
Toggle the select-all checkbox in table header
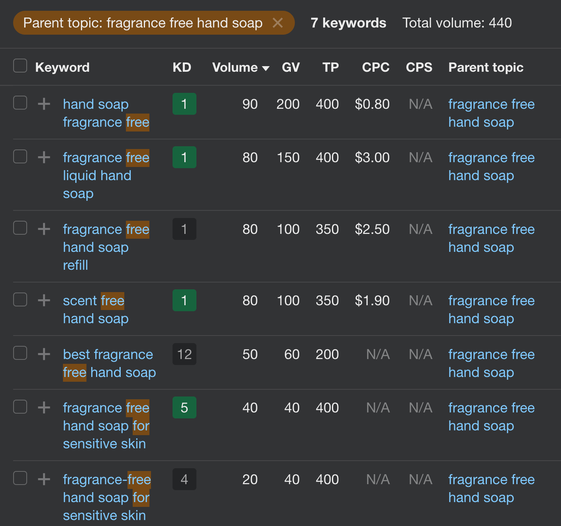click(x=20, y=66)
